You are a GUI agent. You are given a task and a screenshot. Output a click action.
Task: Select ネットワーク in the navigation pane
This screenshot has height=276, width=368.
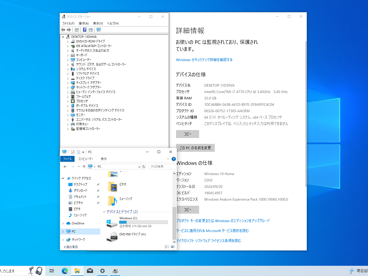point(78,240)
